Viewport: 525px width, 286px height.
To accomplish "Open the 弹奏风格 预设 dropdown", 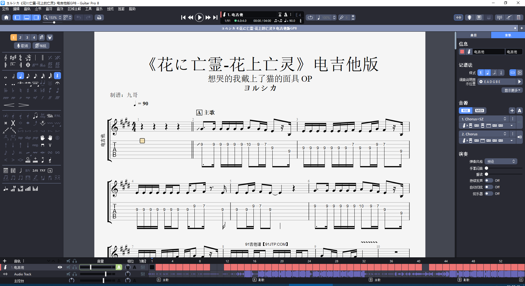I will pyautogui.click(x=501, y=162).
